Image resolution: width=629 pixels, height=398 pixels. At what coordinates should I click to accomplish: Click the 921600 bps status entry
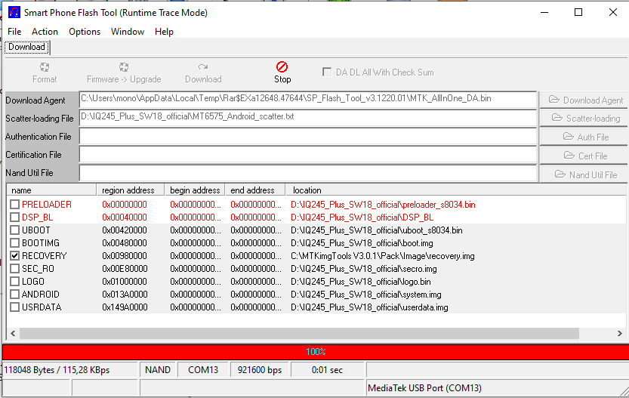[260, 370]
